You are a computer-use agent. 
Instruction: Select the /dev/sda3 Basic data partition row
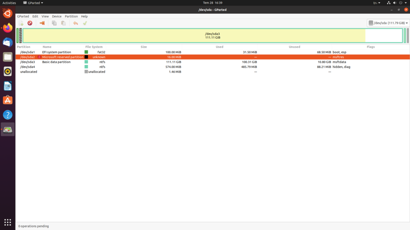coord(213,62)
